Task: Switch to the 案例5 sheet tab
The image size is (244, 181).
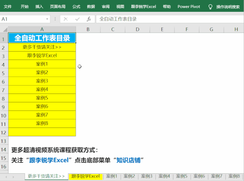Action: pyautogui.click(x=182, y=176)
